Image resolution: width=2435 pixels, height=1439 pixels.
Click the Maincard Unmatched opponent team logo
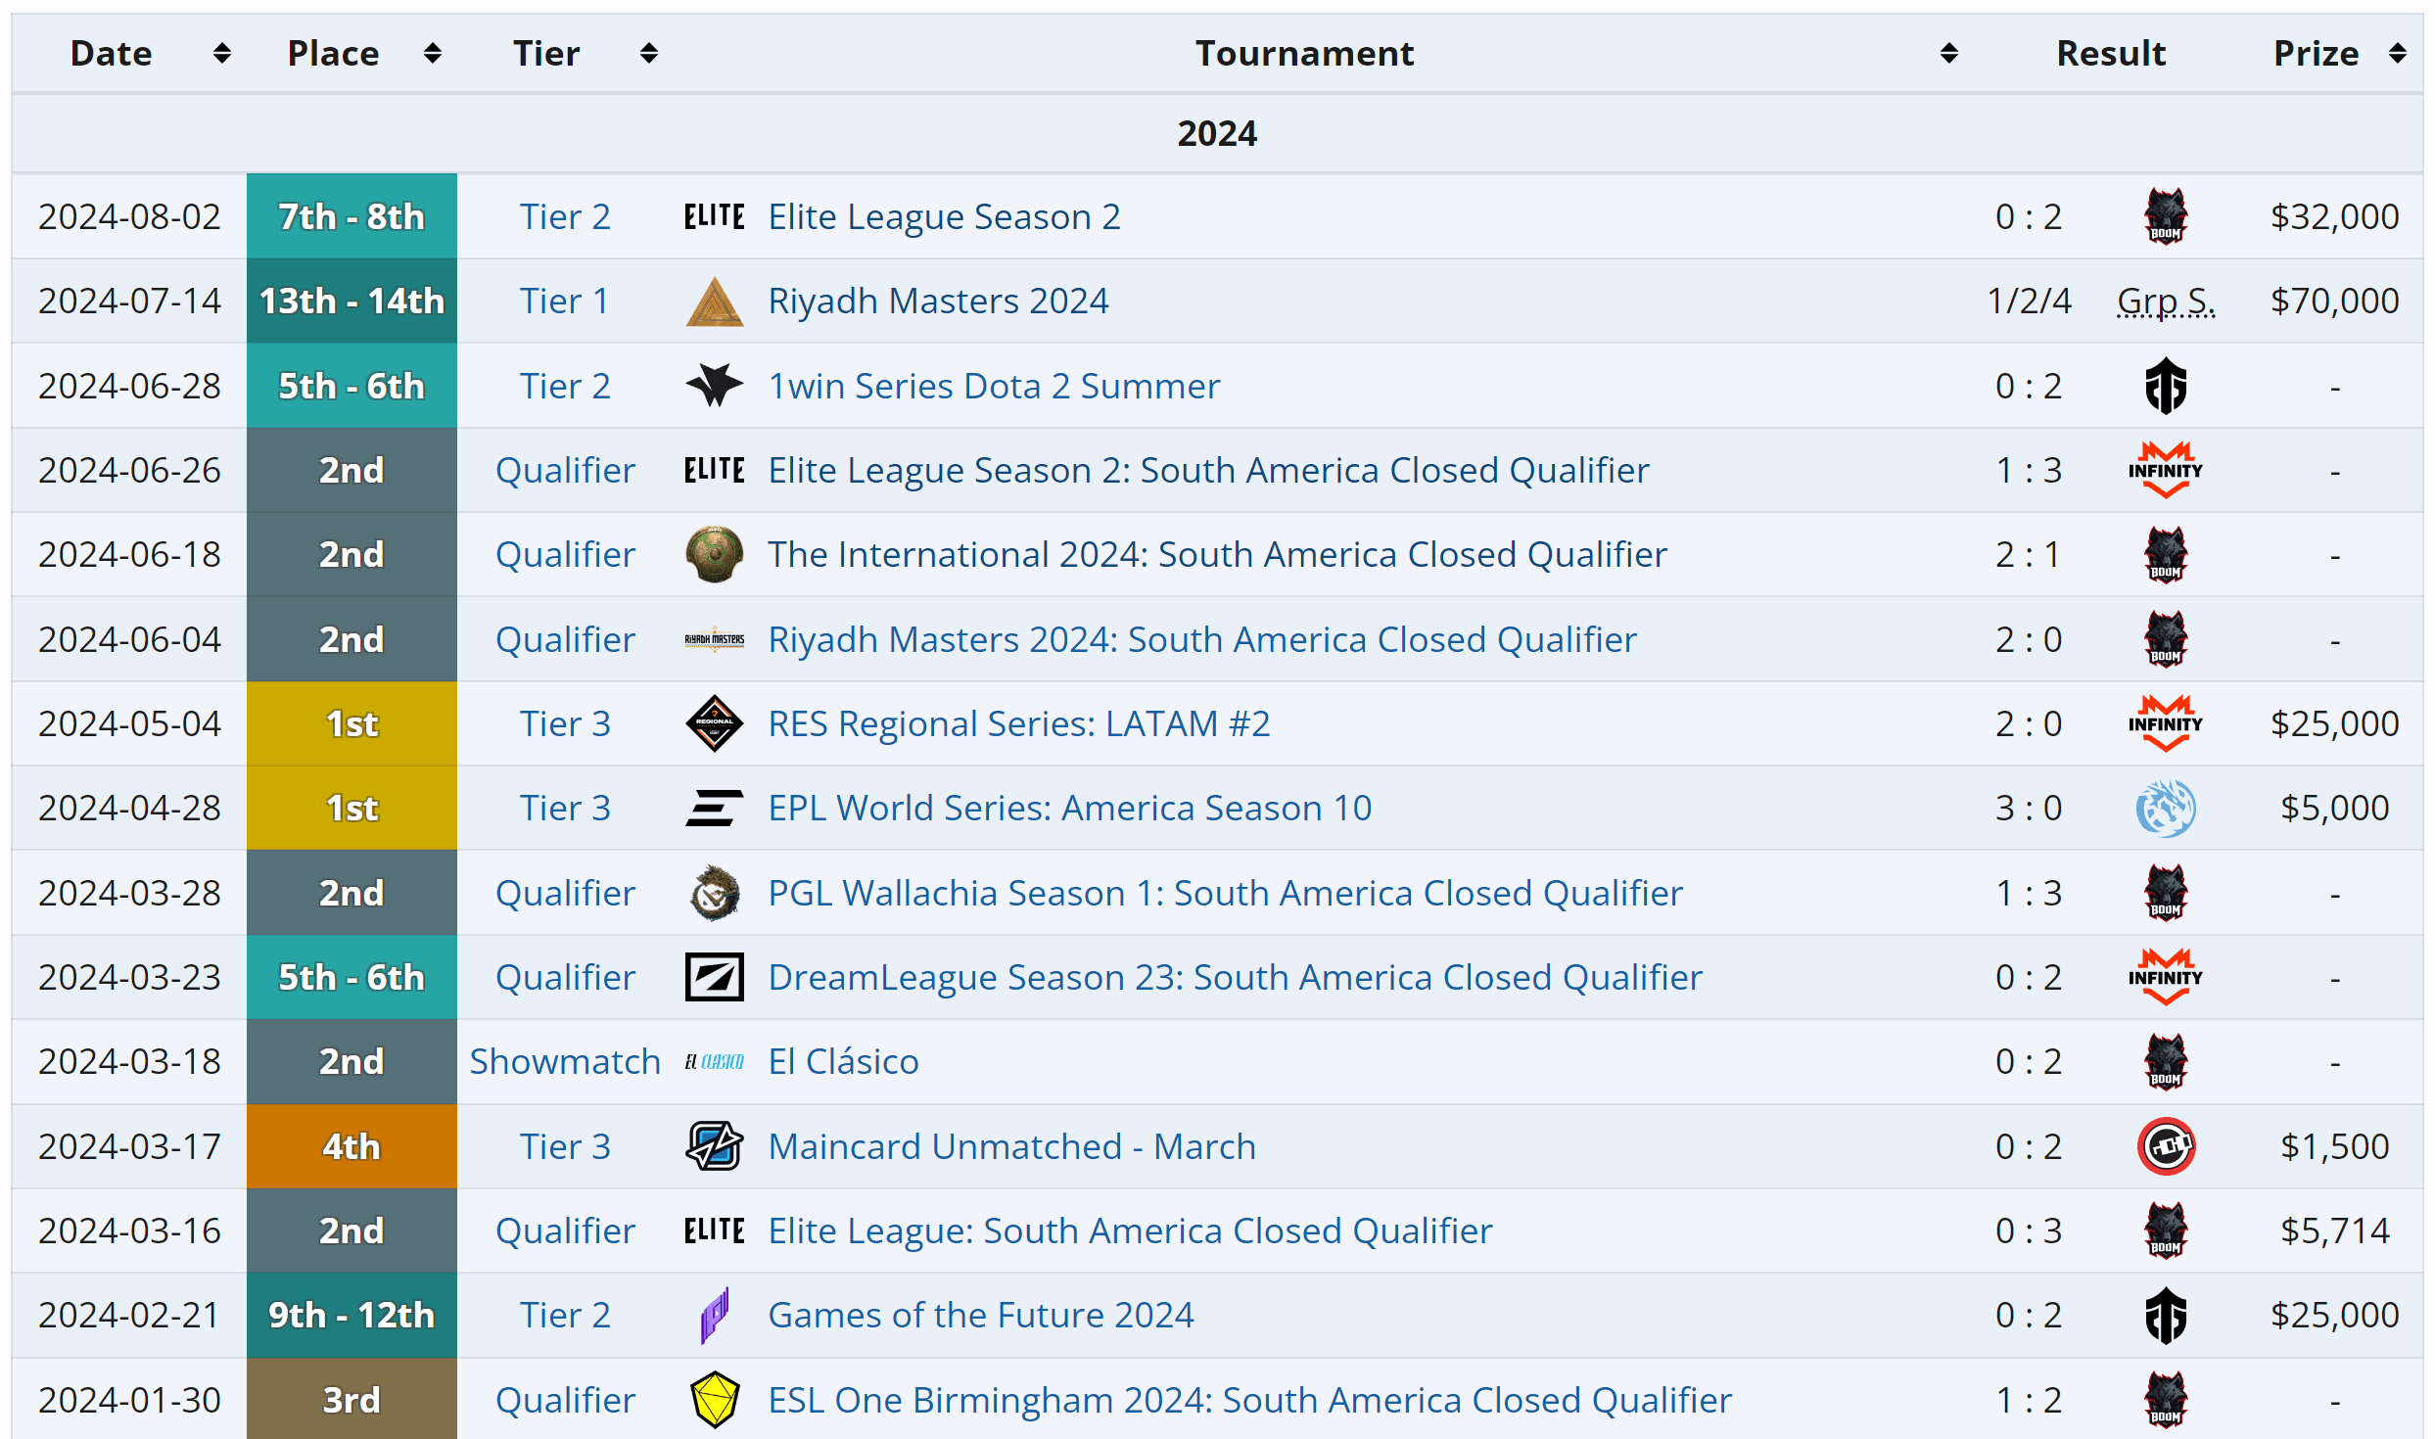tap(2165, 1146)
